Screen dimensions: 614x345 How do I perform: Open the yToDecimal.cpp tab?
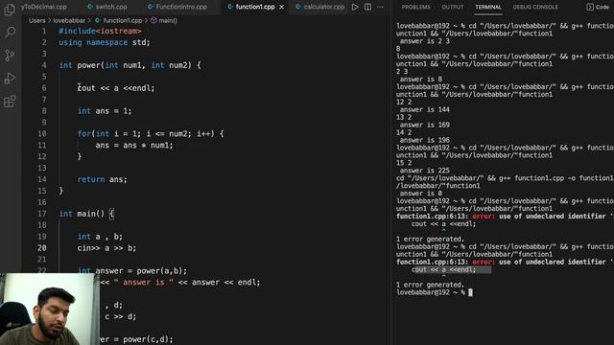(44, 7)
